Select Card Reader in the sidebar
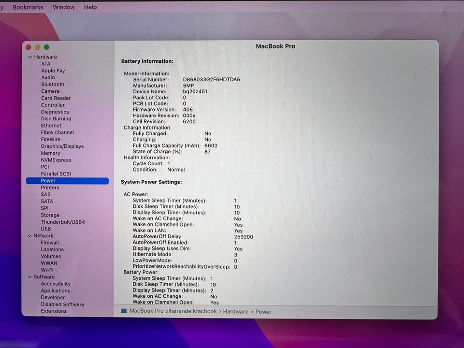The height and width of the screenshot is (348, 464). (56, 98)
